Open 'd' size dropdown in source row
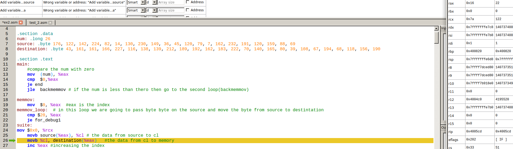Image resolution: width=513 pixels, height=149 pixels. pyautogui.click(x=155, y=2)
